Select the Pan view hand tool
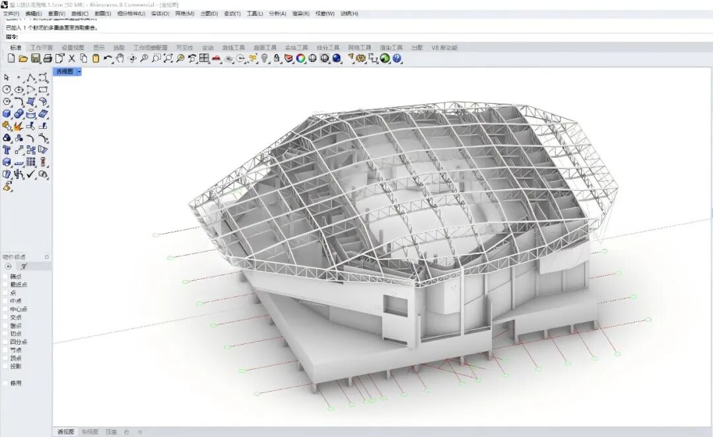The image size is (713, 437). [120, 59]
